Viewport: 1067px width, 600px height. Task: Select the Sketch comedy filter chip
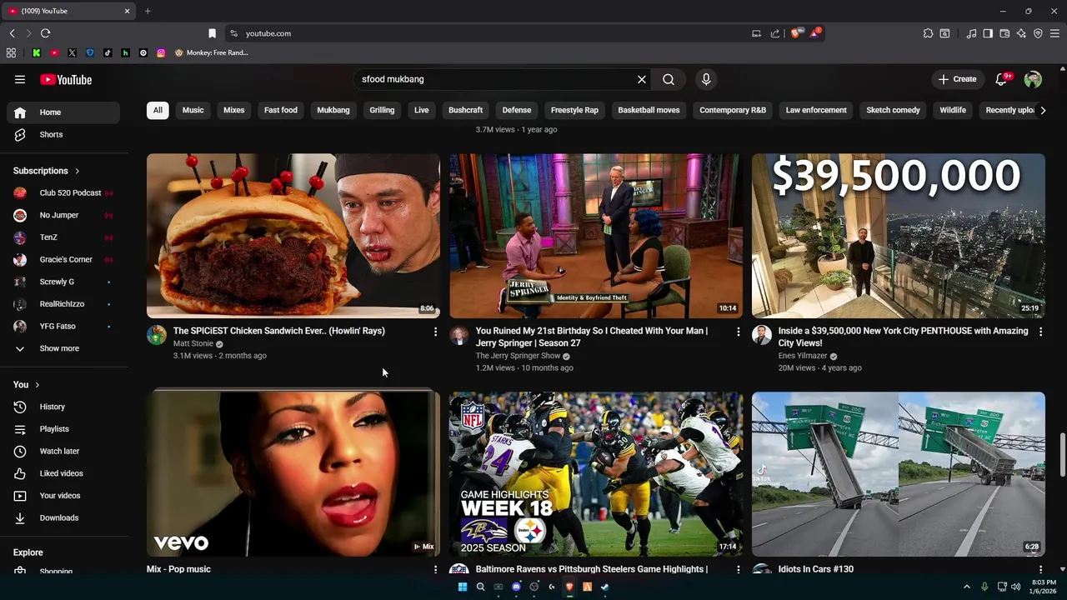pyautogui.click(x=893, y=110)
